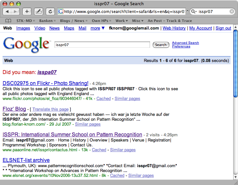Click the Safari toolbar search field

212,11
